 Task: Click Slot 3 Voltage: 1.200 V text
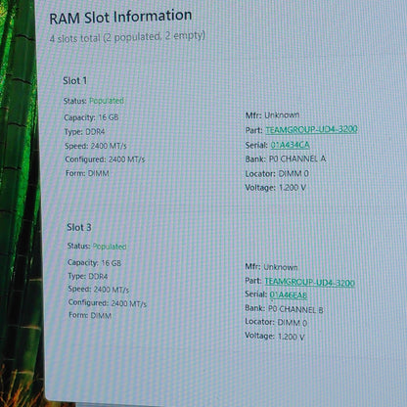tap(275, 337)
